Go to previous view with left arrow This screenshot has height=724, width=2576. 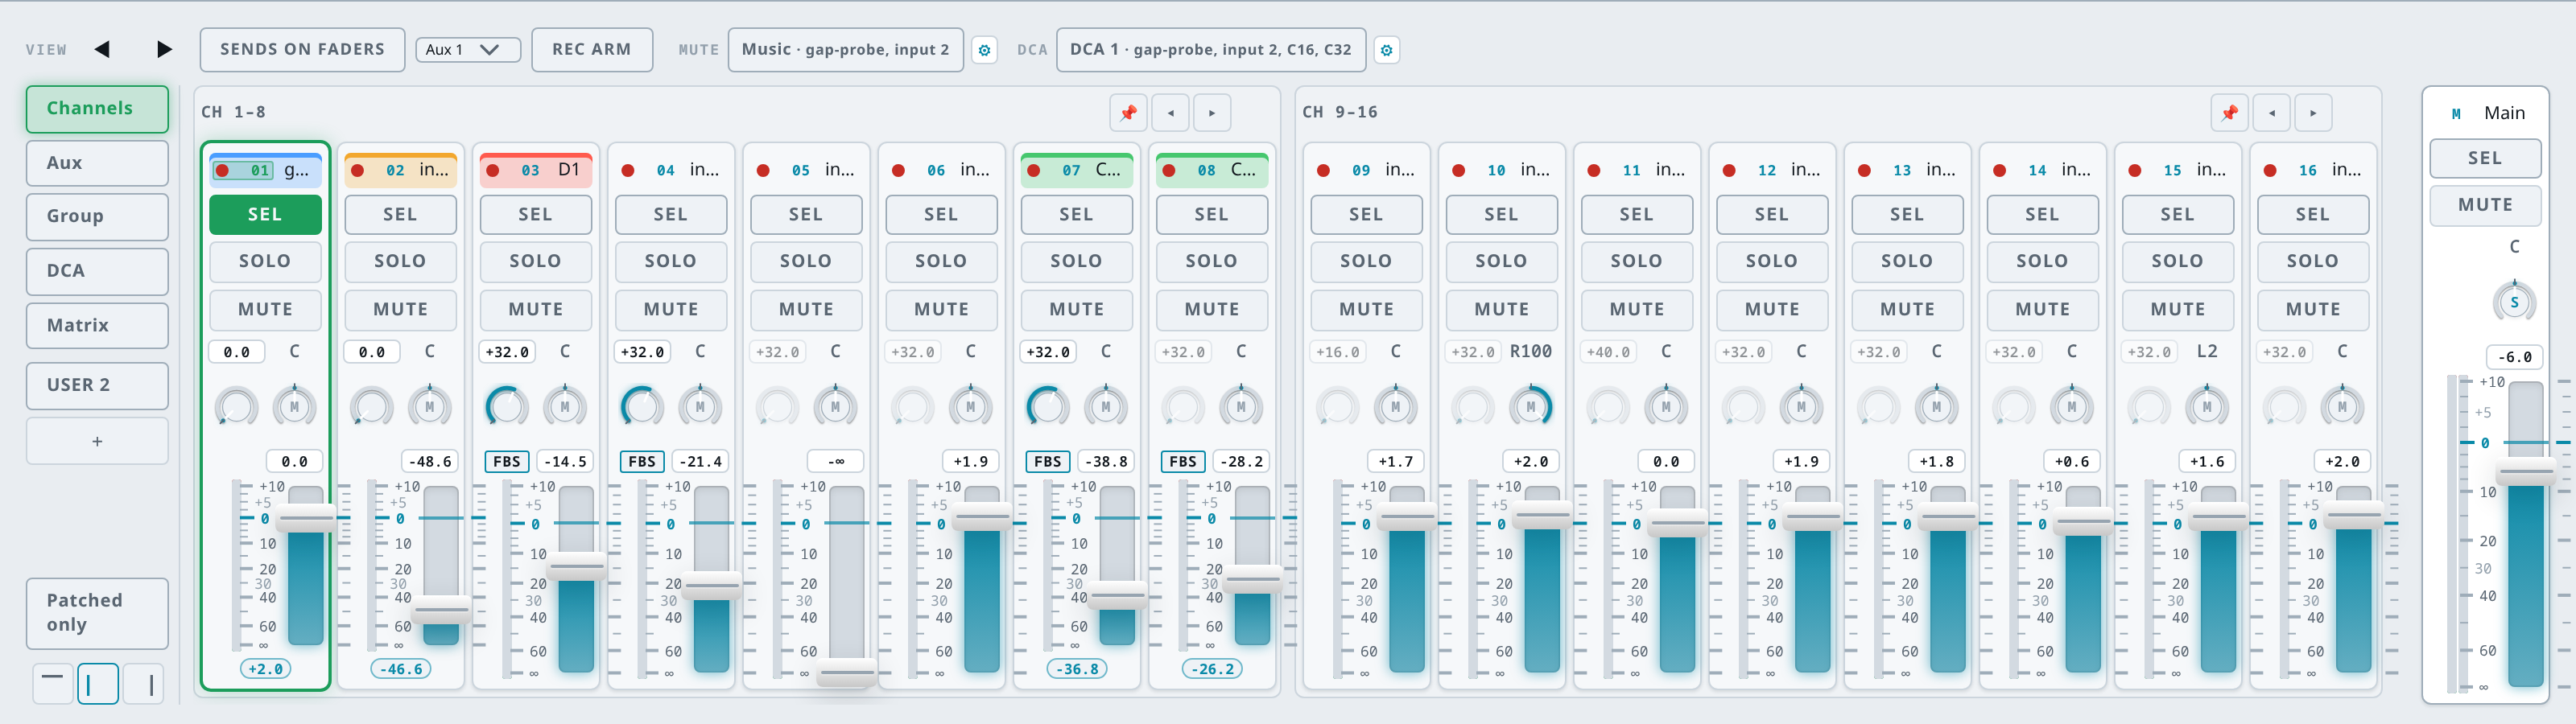(102, 49)
